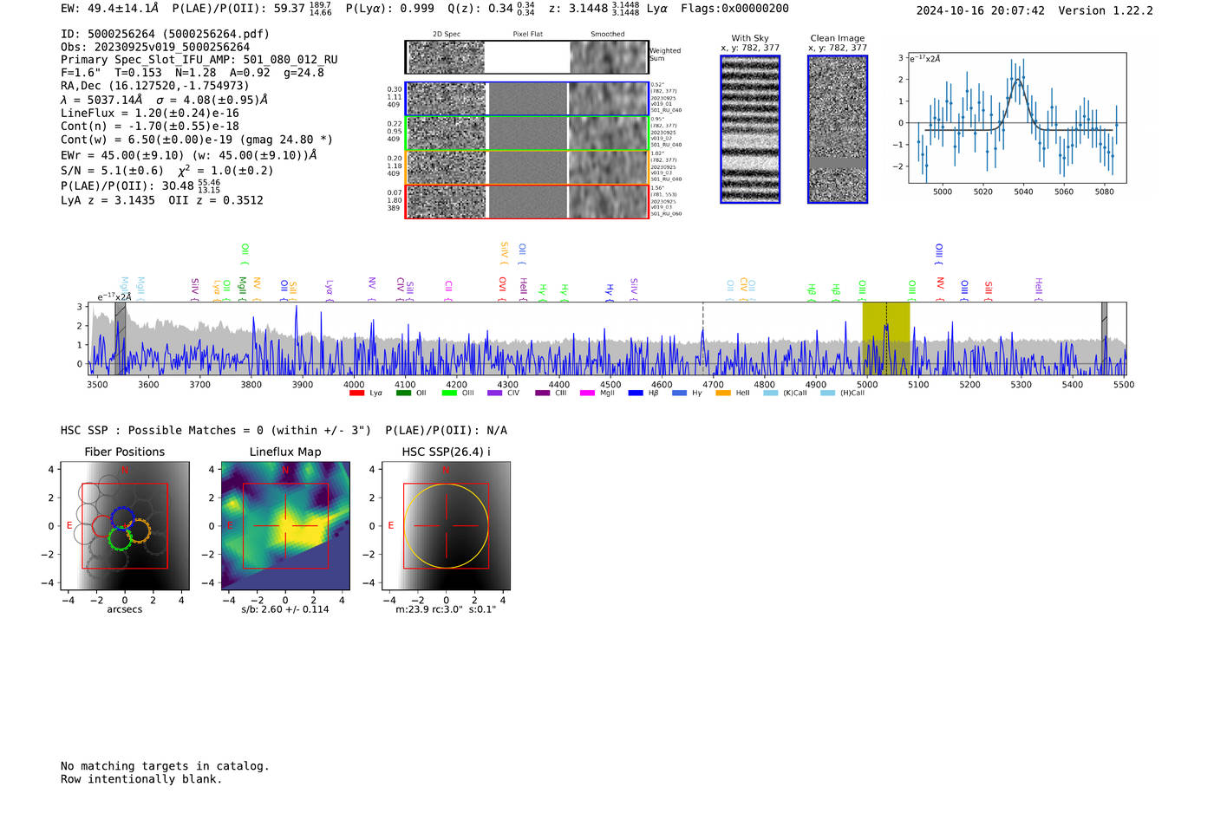
Task: Select the green-framed fiber spectrum row
Action: [526, 133]
